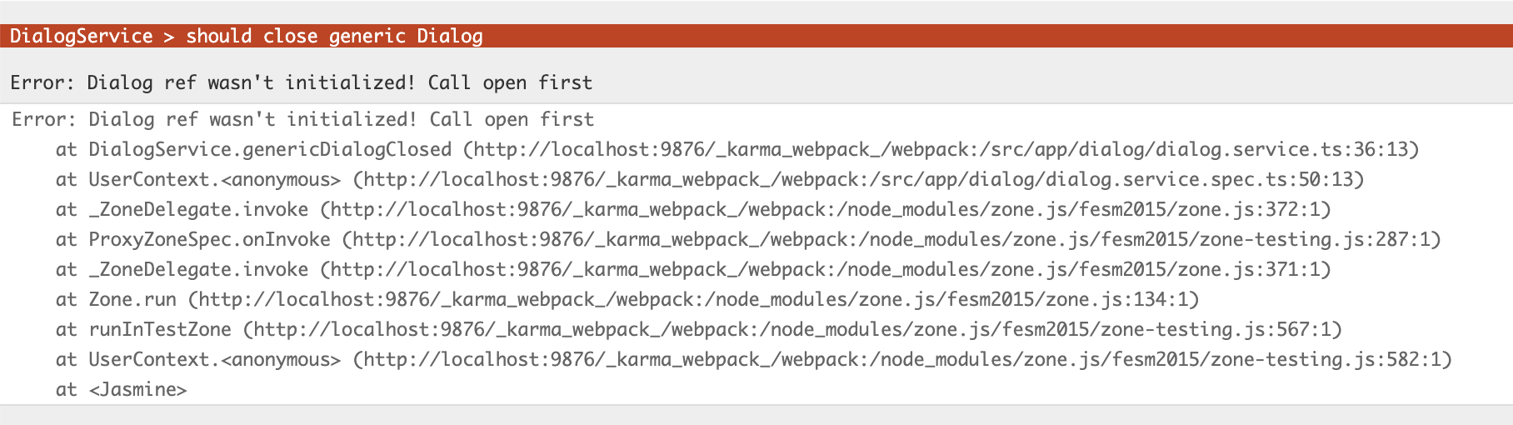This screenshot has height=425, width=1513.
Task: Click UserContext.<anonymous> on the zone-testing.js:582:1 line
Action: pyautogui.click(x=215, y=359)
